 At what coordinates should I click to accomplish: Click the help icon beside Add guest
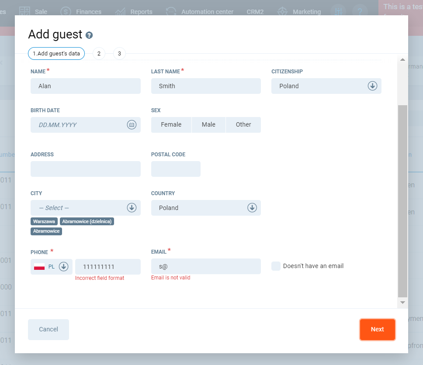(89, 35)
